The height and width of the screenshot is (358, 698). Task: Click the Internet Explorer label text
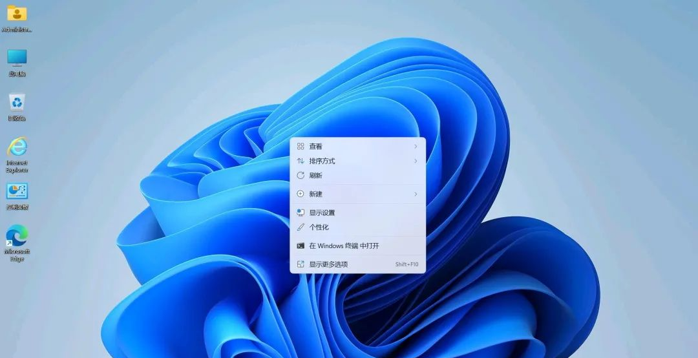[x=17, y=167]
